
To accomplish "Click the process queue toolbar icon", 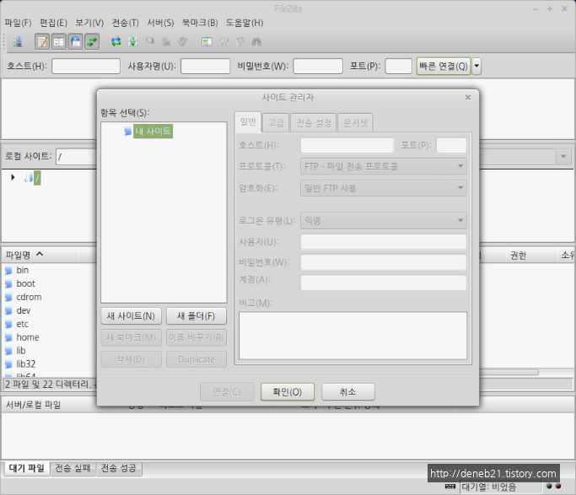I will [132, 41].
